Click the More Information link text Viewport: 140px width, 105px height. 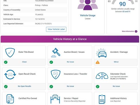128,31
